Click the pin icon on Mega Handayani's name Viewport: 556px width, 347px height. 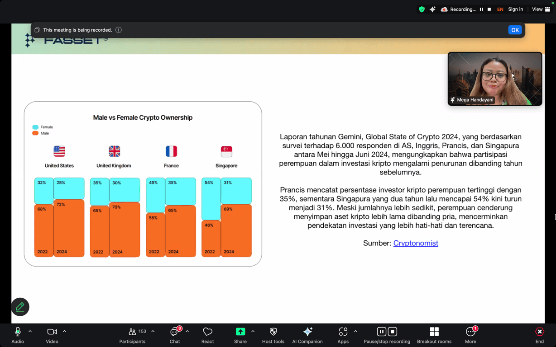[452, 100]
